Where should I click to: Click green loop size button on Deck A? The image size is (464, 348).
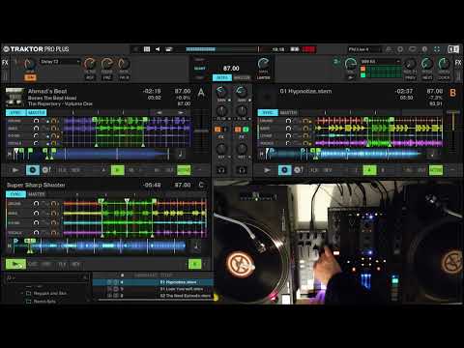pyautogui.click(x=118, y=170)
